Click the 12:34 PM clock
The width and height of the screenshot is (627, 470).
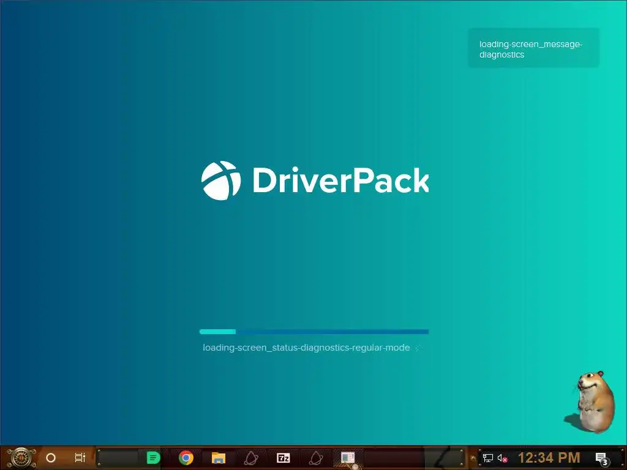click(x=549, y=458)
